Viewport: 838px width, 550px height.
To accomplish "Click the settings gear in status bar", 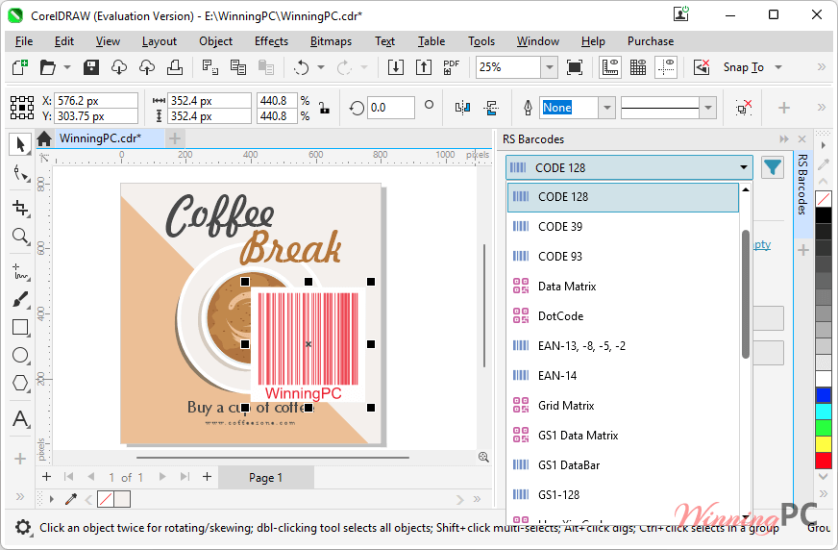I will click(22, 528).
